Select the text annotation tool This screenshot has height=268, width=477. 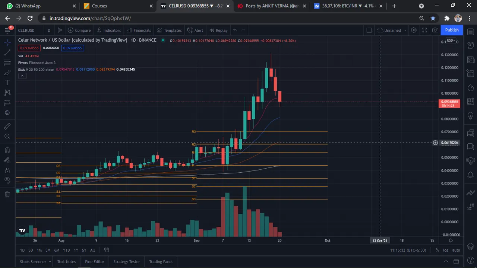coord(7,83)
